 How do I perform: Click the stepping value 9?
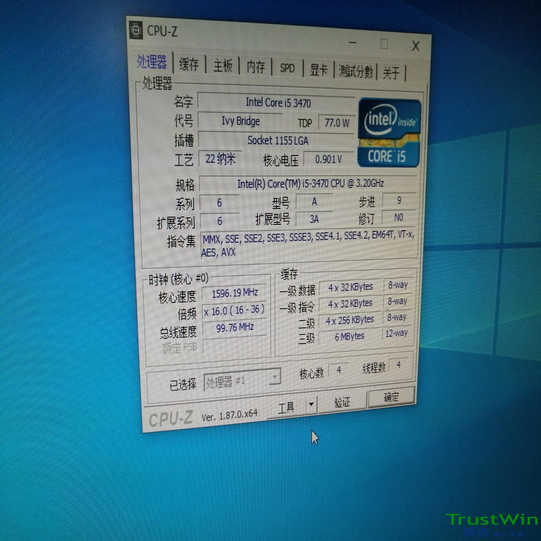pyautogui.click(x=399, y=200)
